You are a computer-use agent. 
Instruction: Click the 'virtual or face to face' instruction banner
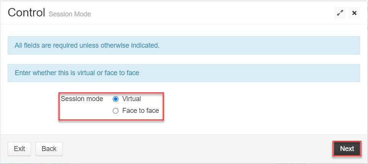(x=184, y=73)
